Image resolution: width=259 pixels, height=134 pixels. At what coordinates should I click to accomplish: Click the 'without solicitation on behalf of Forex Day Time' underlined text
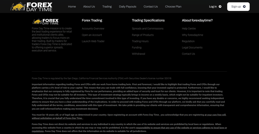[x=57, y=118]
